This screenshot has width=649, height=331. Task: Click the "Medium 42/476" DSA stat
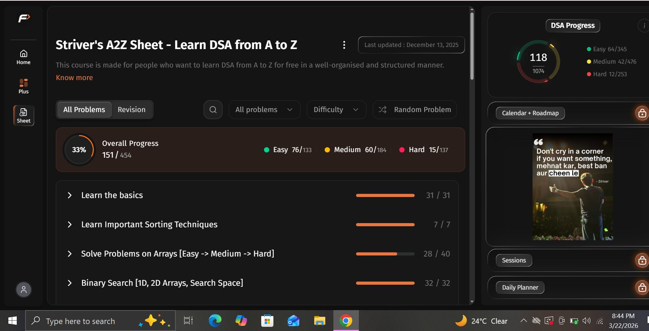click(x=612, y=62)
